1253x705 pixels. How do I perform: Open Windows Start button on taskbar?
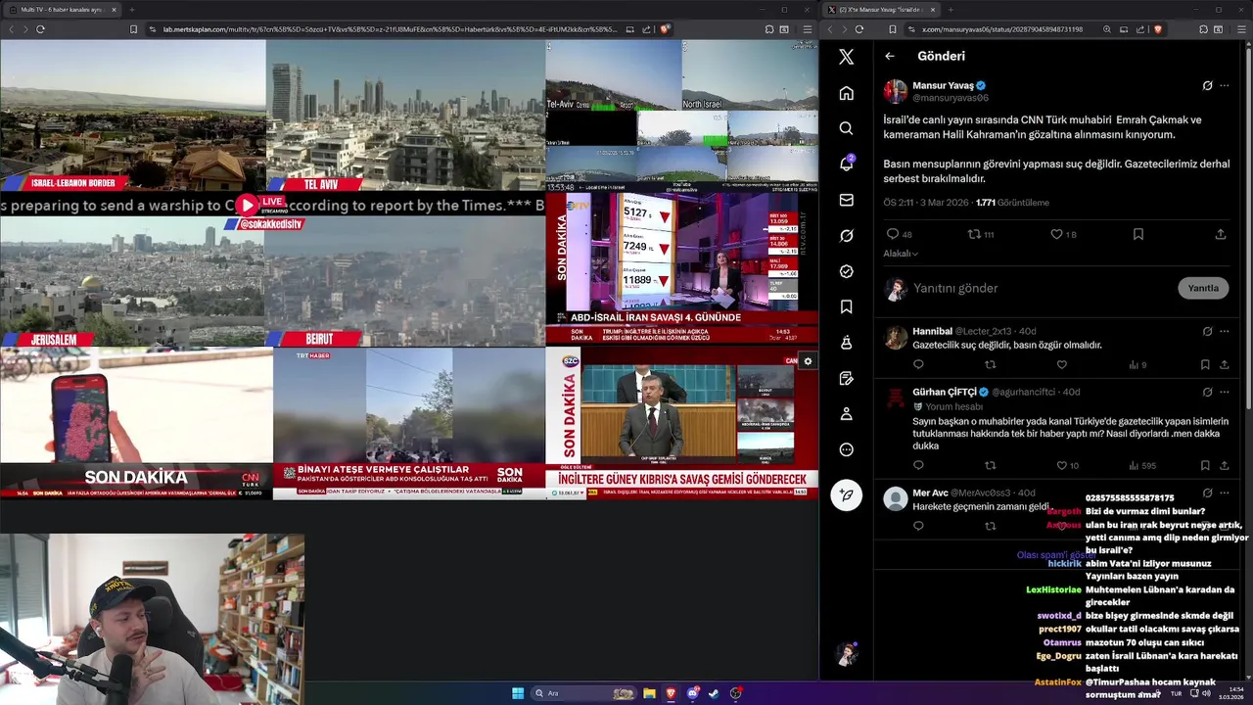(x=518, y=693)
